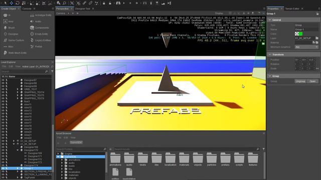Click Level Explorer filter funnel icon
Image resolution: width=321 pixels, height=180 pixels.
52,71
